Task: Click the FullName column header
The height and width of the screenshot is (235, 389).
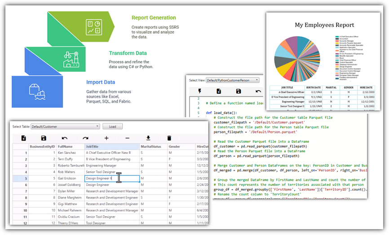Action: [70, 146]
